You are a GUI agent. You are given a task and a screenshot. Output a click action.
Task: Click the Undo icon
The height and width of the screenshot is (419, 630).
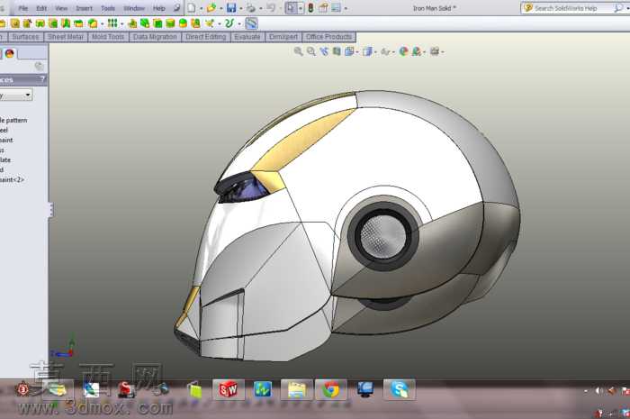tap(271, 7)
